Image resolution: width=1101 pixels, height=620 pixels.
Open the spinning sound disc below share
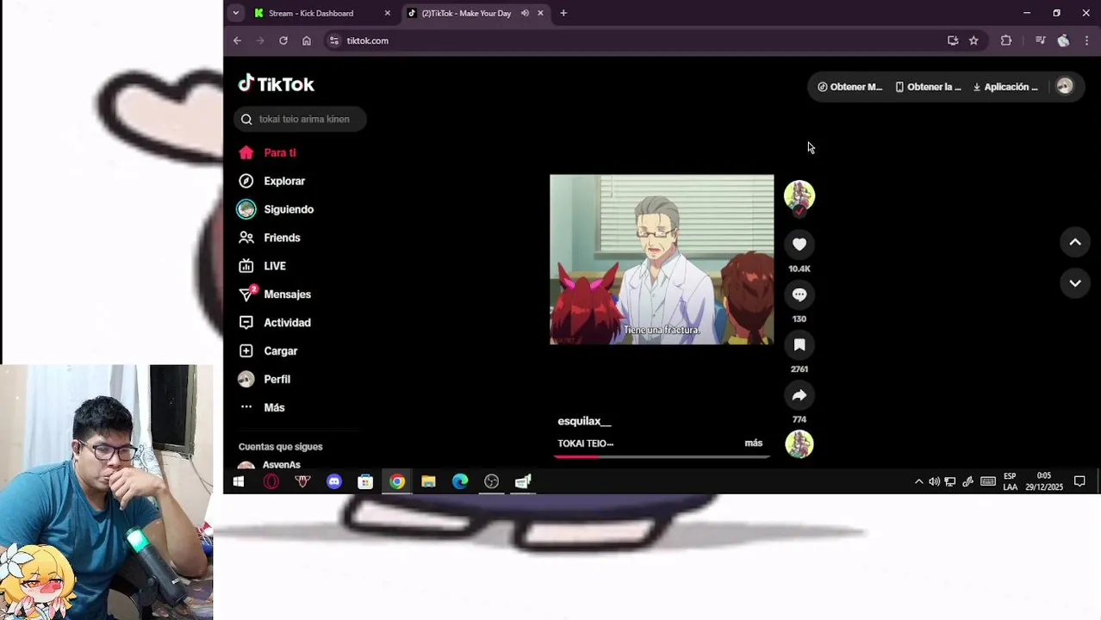click(799, 444)
